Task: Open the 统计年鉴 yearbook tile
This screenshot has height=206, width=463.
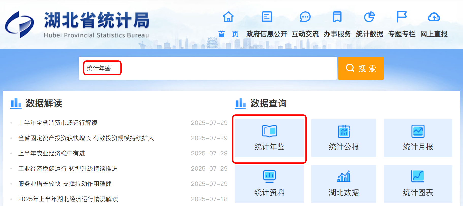Action: pyautogui.click(x=269, y=138)
